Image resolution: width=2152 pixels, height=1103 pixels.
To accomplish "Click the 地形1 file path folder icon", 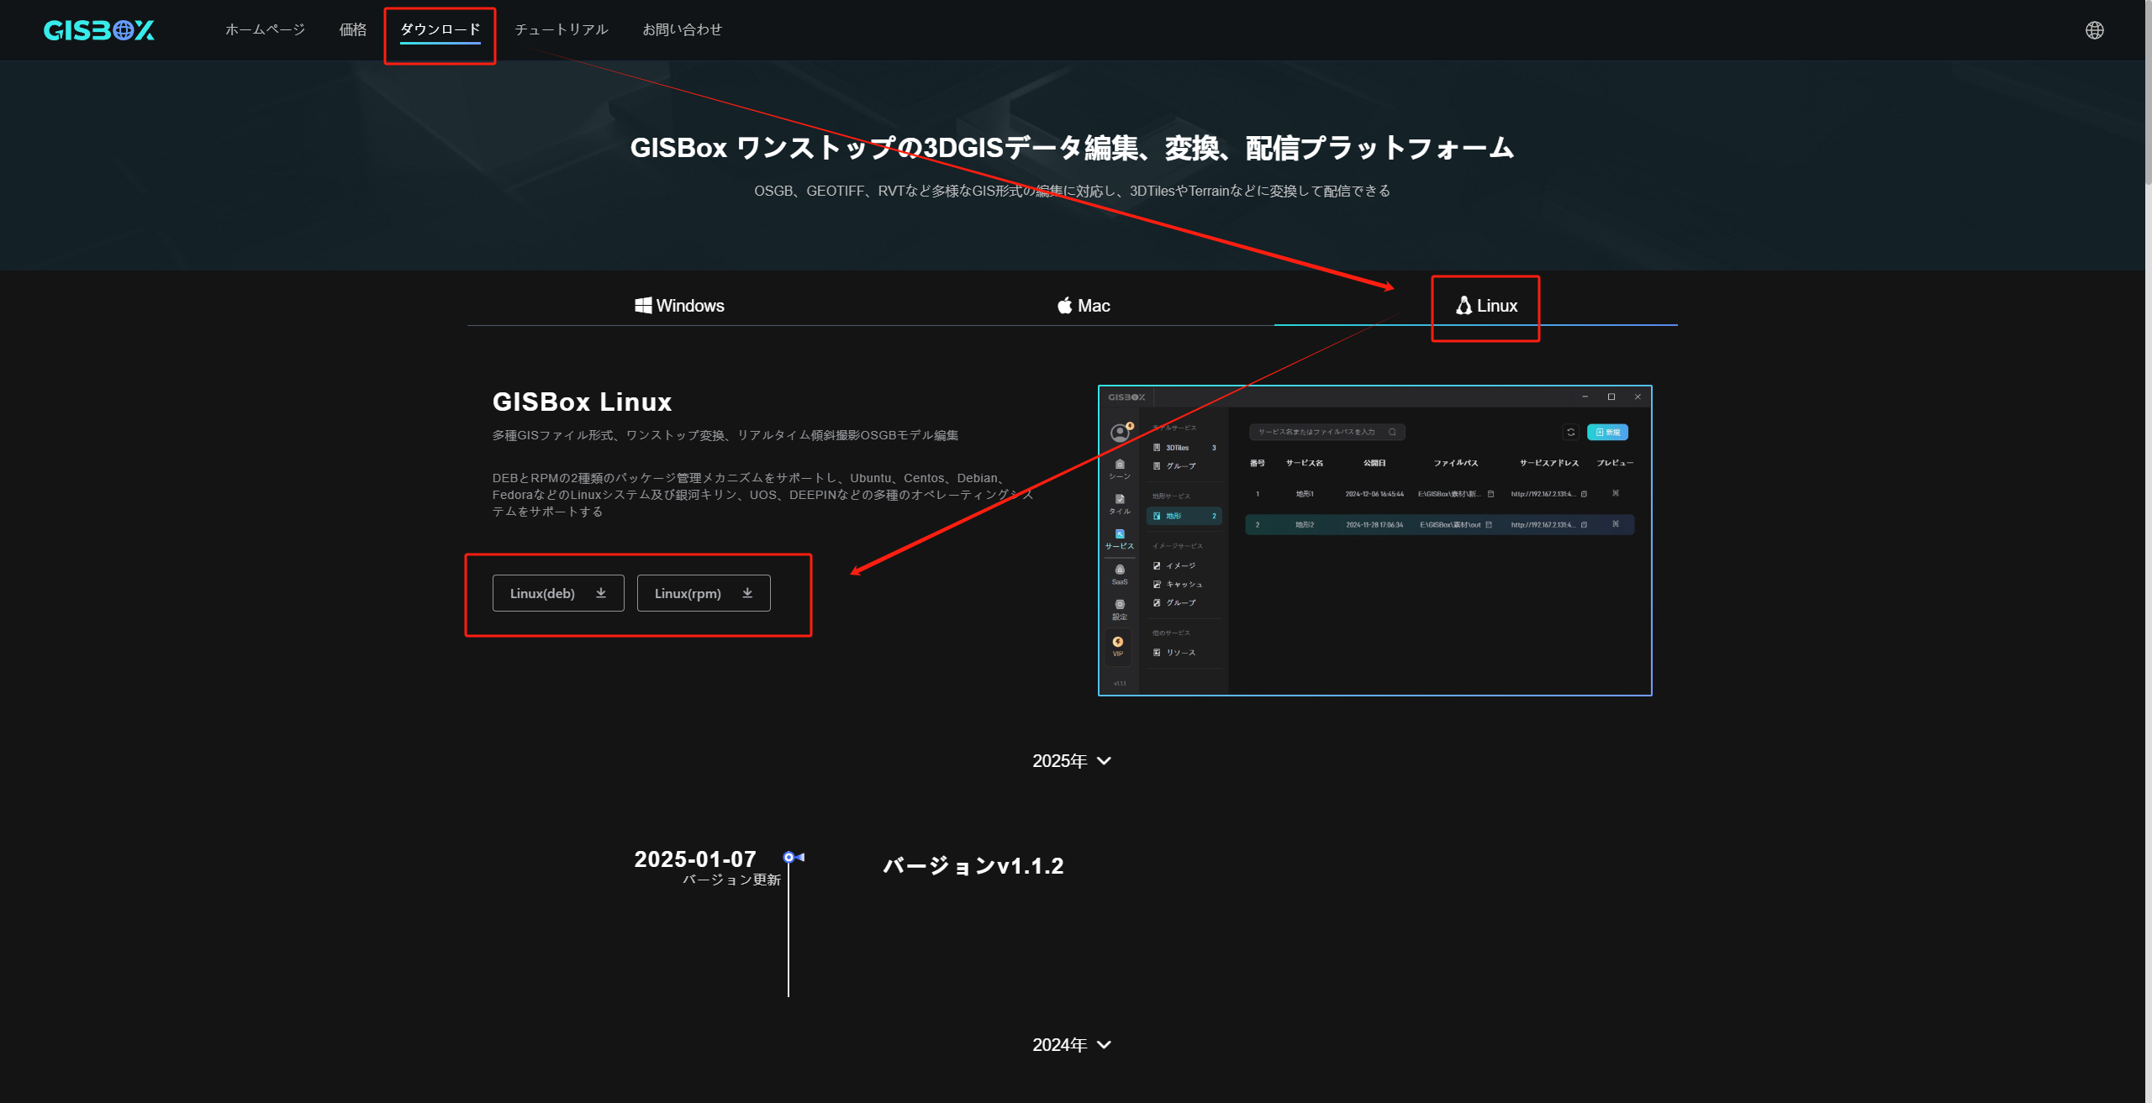I will pyautogui.click(x=1490, y=494).
